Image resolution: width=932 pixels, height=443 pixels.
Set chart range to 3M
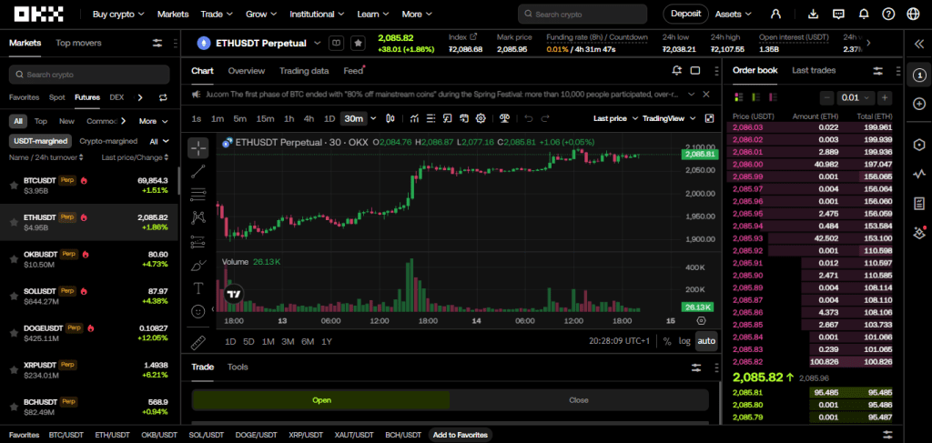[x=288, y=341]
